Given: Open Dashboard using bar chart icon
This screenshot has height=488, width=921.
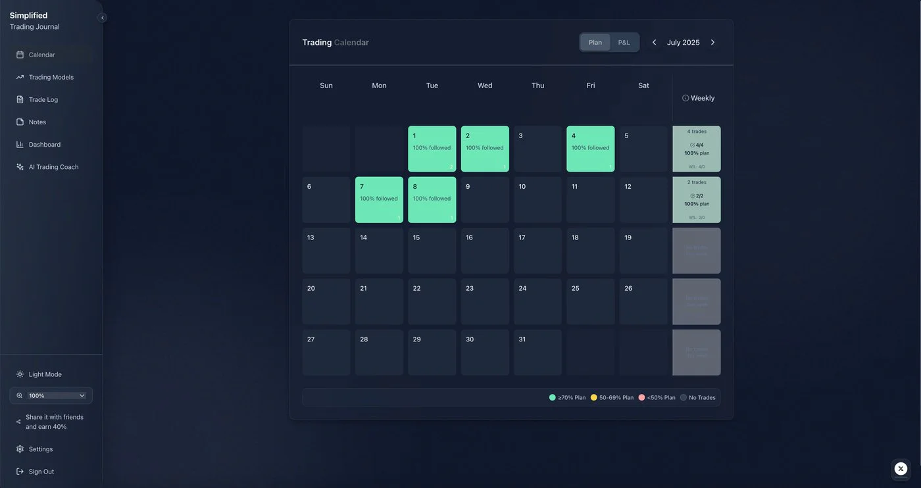Looking at the screenshot, I should coord(20,145).
